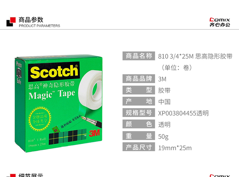Screen dimensions: 239x177
Task: Click the XP003804455透明 model value
Action: pyautogui.click(x=183, y=113)
